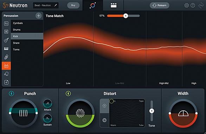Click the Neutron logo icon
206x134 pixels.
click(6, 5)
